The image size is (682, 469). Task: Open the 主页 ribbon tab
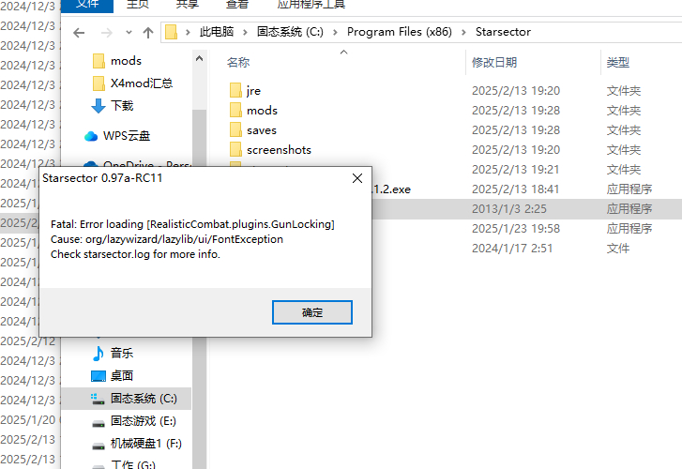point(138,5)
